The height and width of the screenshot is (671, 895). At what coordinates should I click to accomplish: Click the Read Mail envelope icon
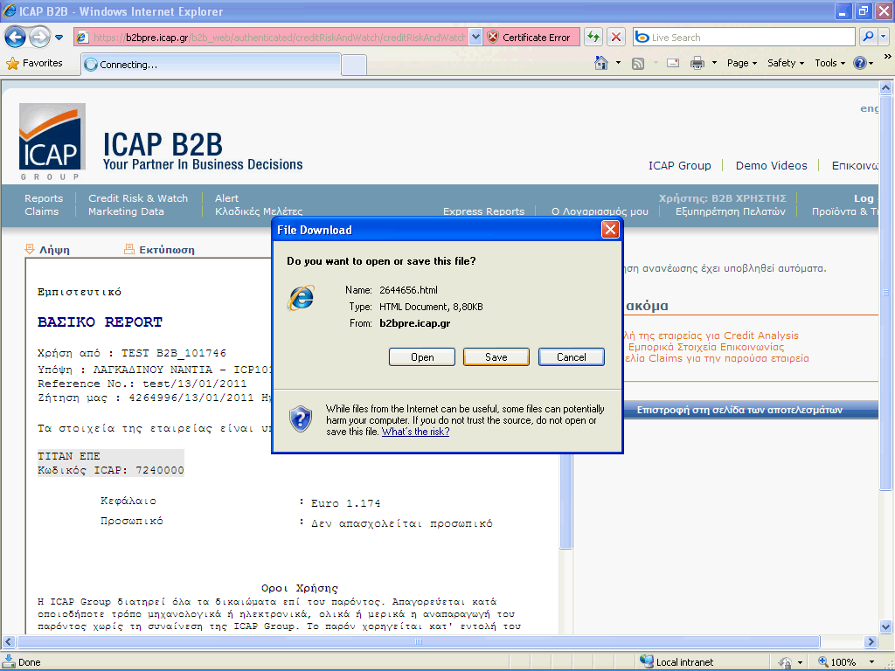click(x=673, y=63)
